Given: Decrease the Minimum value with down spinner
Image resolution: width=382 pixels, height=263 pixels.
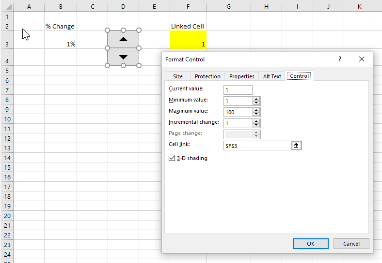Looking at the screenshot, I should (256, 103).
